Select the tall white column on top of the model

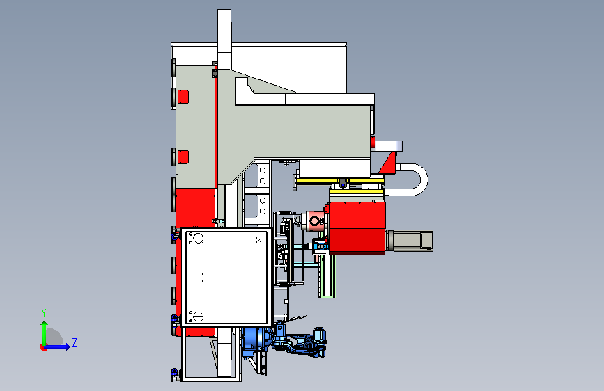pos(224,38)
